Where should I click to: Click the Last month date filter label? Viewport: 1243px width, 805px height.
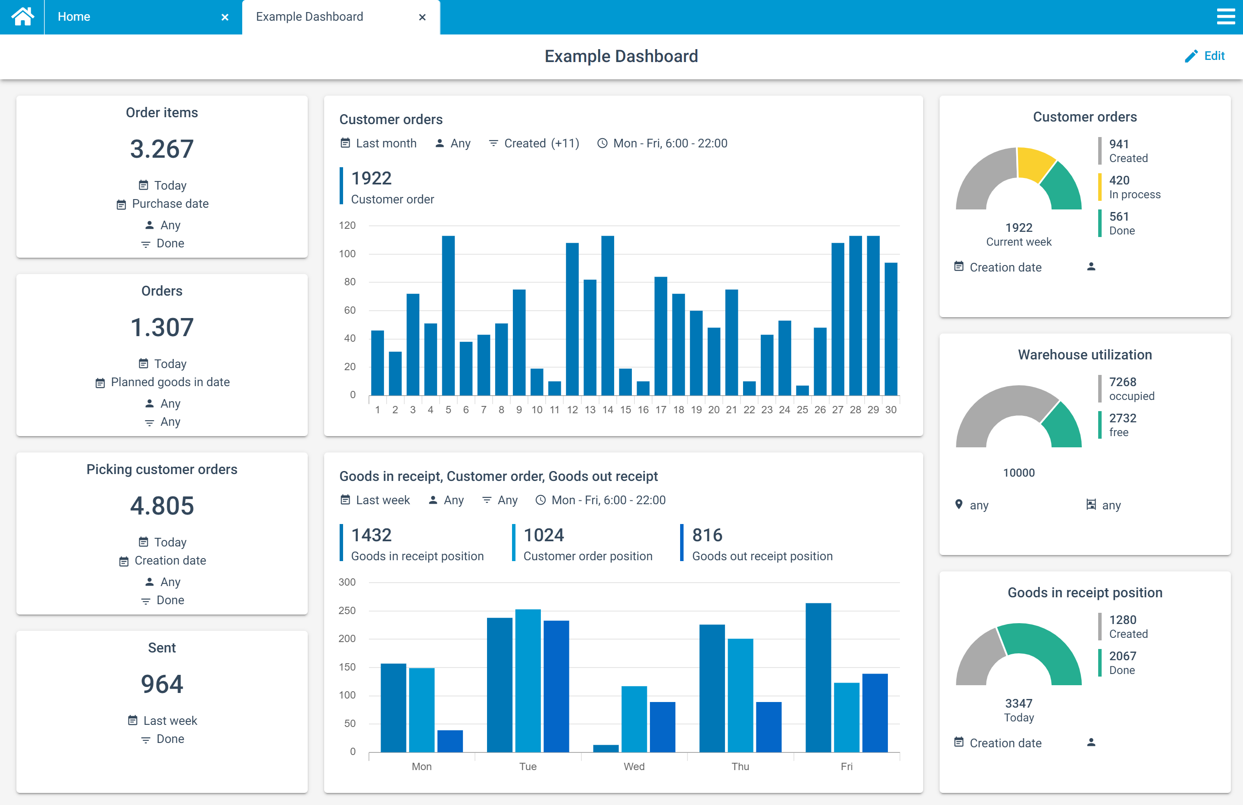pyautogui.click(x=386, y=143)
